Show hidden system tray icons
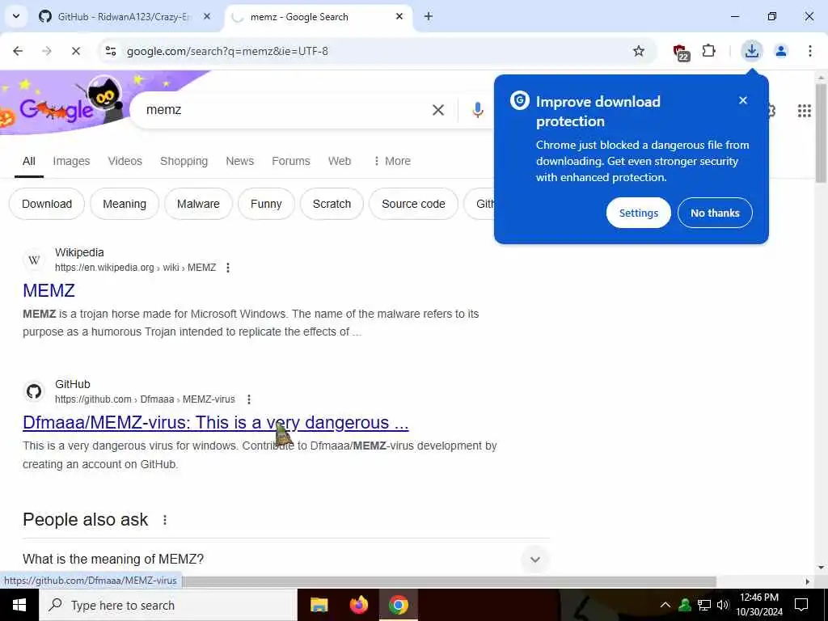Image resolution: width=828 pixels, height=621 pixels. [665, 605]
